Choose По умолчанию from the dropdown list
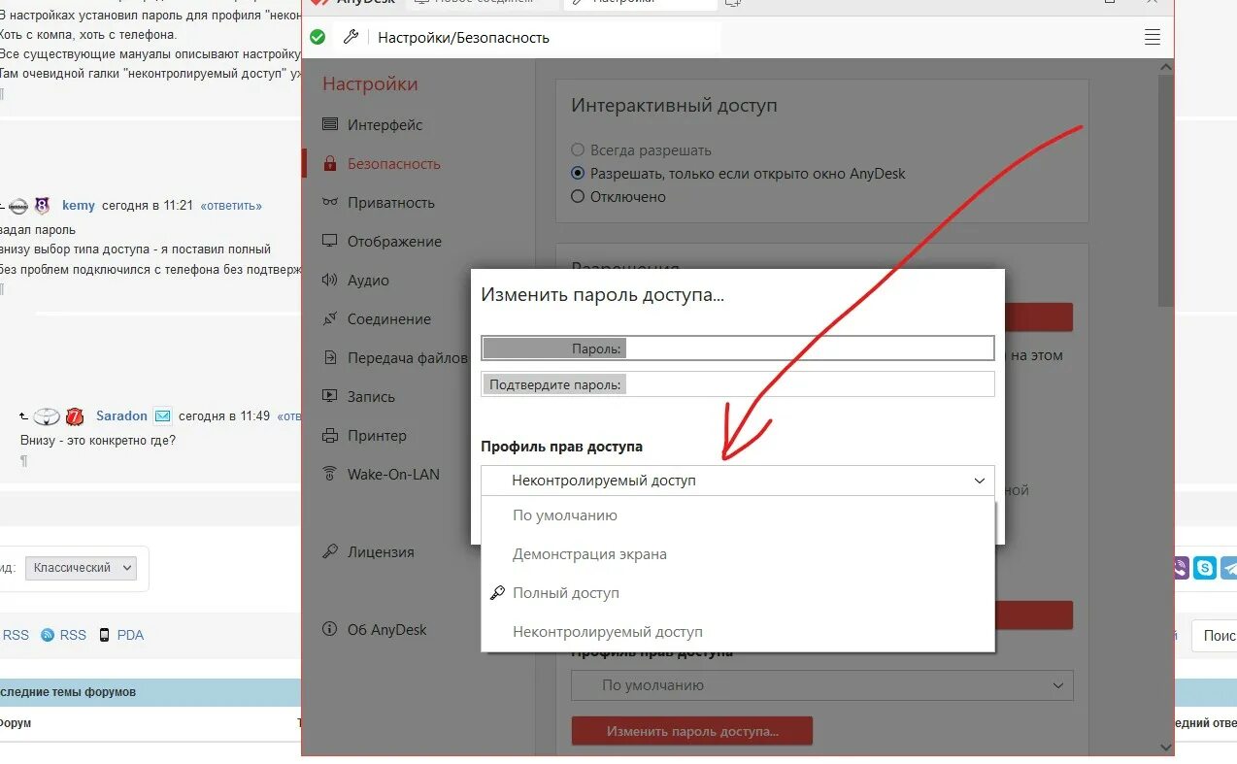The height and width of the screenshot is (764, 1237). pyautogui.click(x=738, y=515)
